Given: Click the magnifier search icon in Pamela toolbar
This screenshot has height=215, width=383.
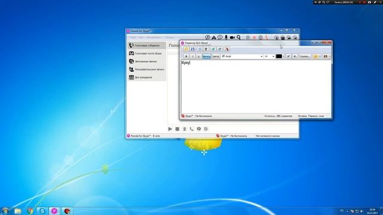Looking at the screenshot, I should click(239, 37).
